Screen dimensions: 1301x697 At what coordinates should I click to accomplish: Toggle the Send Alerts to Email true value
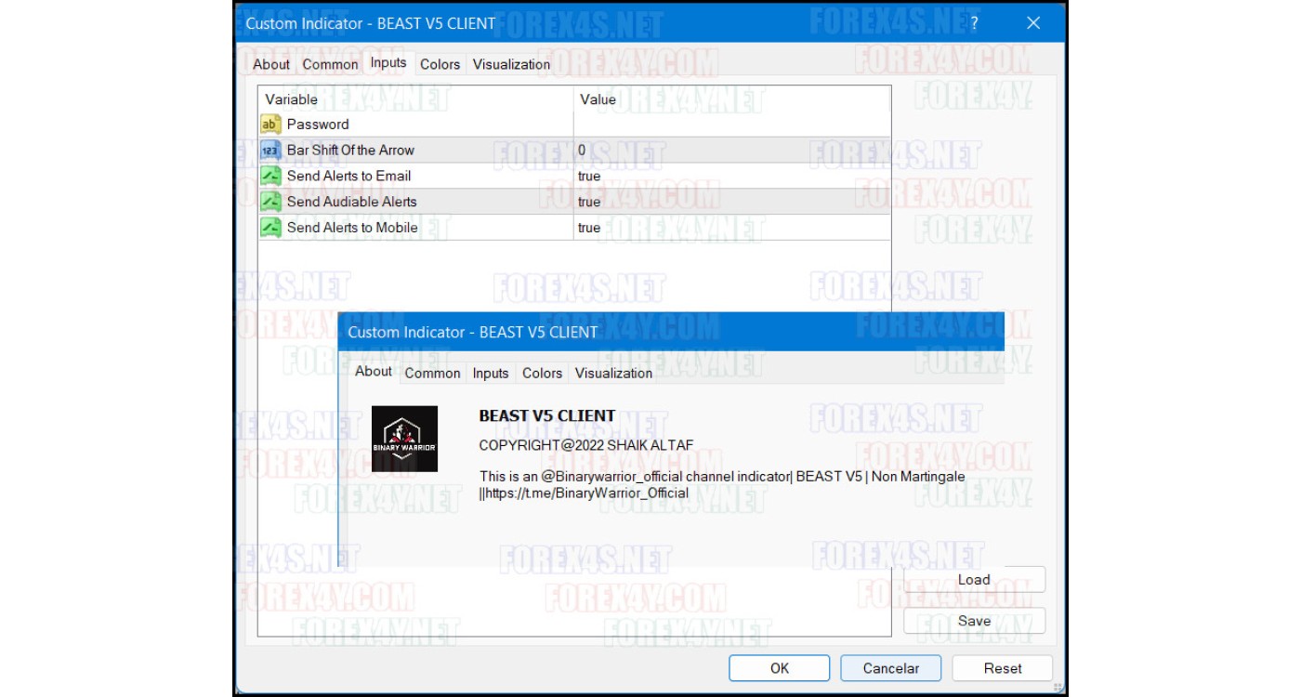[731, 176]
